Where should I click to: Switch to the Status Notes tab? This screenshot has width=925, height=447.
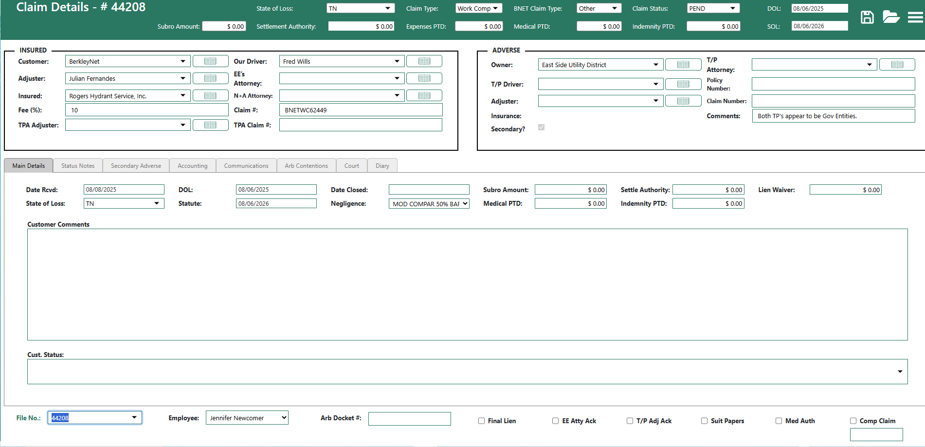(x=78, y=166)
